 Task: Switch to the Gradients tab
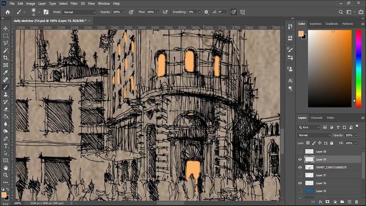tap(332, 24)
